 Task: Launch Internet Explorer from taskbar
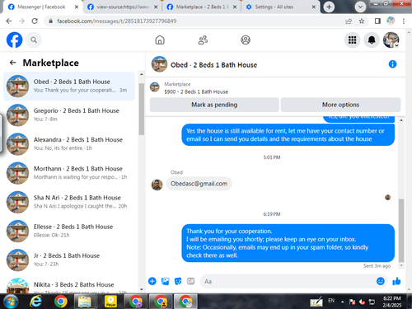pos(35,302)
